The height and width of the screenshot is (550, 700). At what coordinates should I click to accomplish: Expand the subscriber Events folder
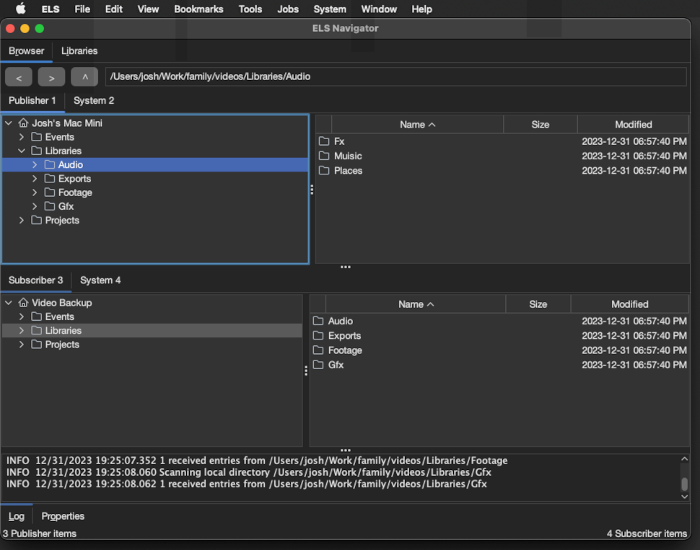click(x=22, y=316)
